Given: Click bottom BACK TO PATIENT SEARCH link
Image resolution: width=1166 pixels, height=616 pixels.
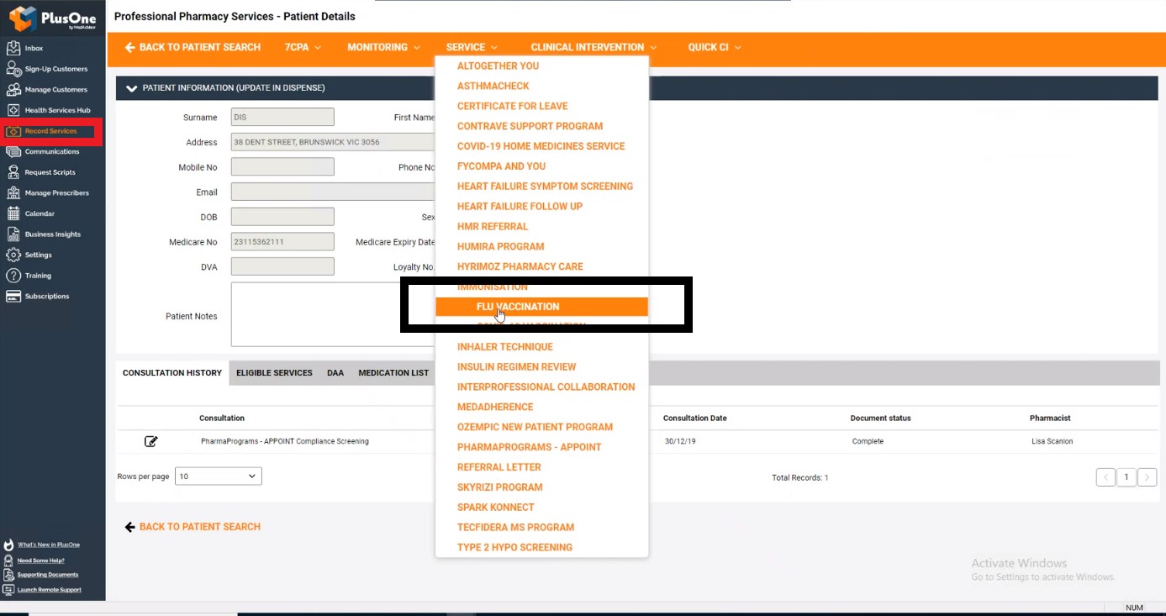Looking at the screenshot, I should pos(200,527).
